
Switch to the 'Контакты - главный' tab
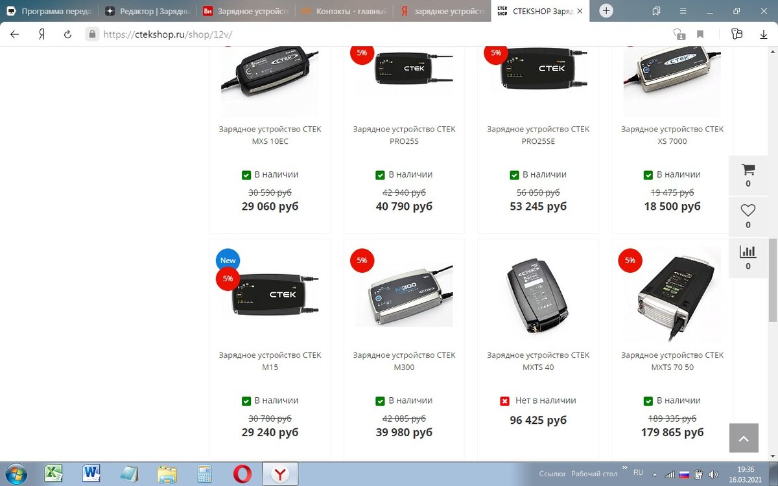pos(344,11)
